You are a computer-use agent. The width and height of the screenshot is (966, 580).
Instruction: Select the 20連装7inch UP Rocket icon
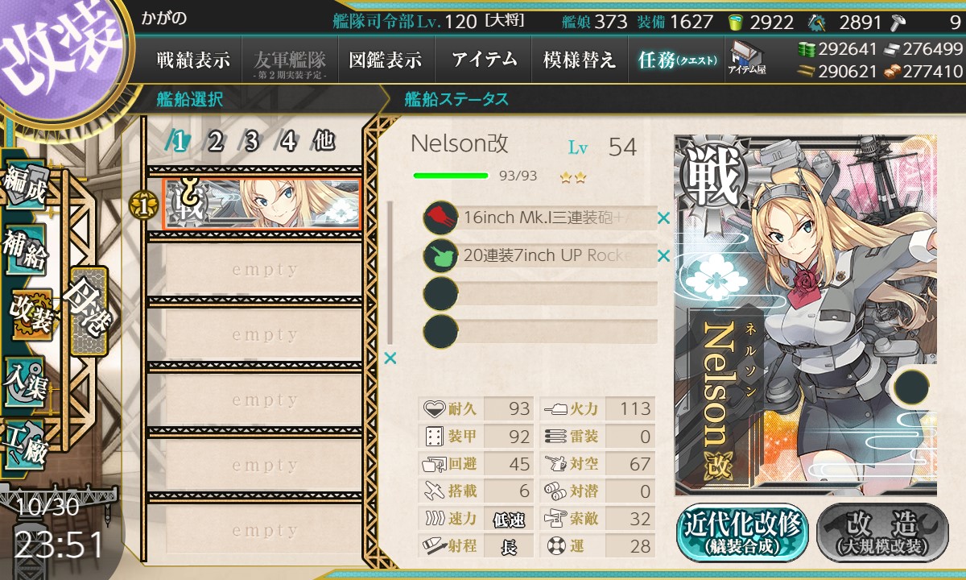[440, 255]
